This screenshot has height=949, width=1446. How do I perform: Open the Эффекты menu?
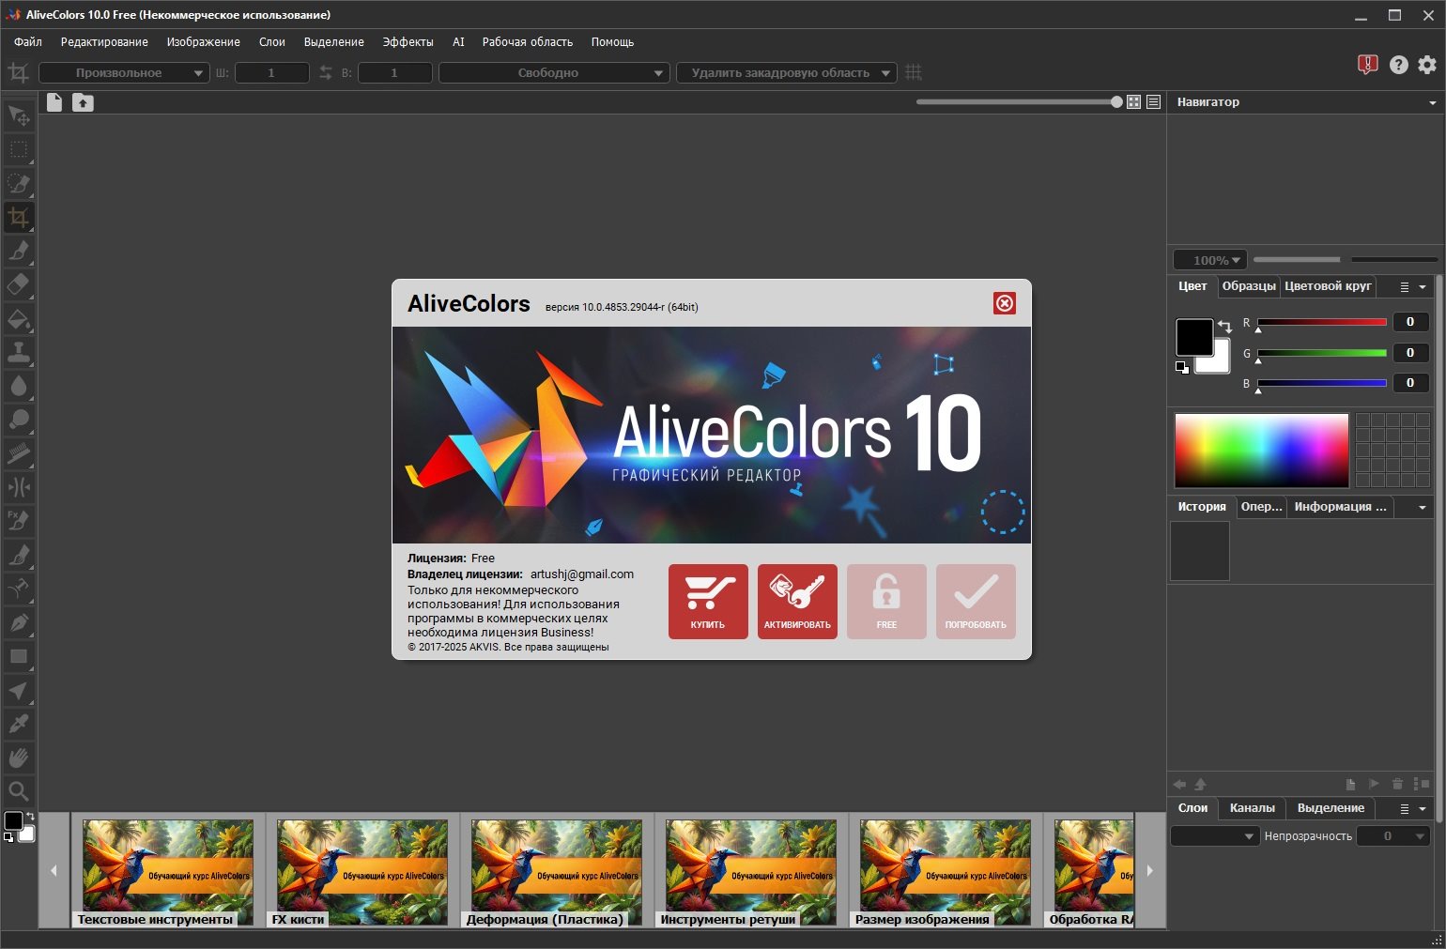point(408,42)
